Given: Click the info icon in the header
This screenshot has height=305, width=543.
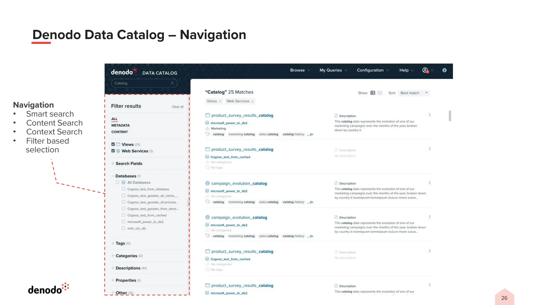Looking at the screenshot, I should click(444, 70).
